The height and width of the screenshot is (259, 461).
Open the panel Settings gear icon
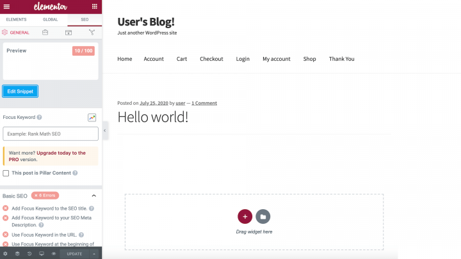point(5,254)
